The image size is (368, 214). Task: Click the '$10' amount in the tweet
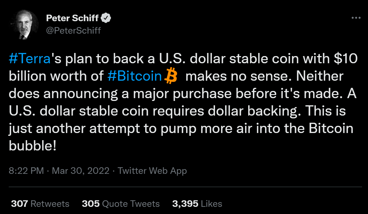[346, 58]
